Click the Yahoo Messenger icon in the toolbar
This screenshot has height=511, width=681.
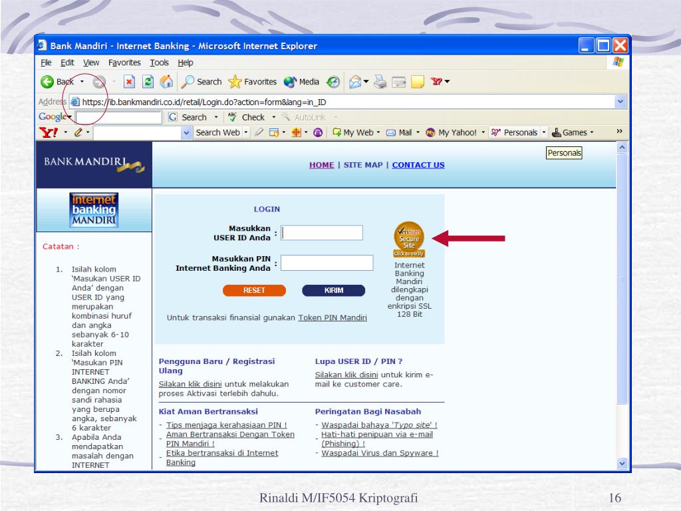(x=436, y=82)
